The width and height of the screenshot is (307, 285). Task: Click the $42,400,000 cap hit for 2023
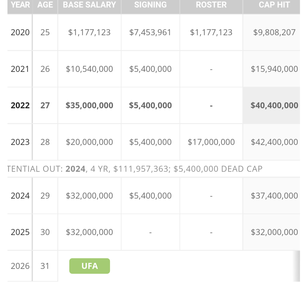tap(274, 142)
